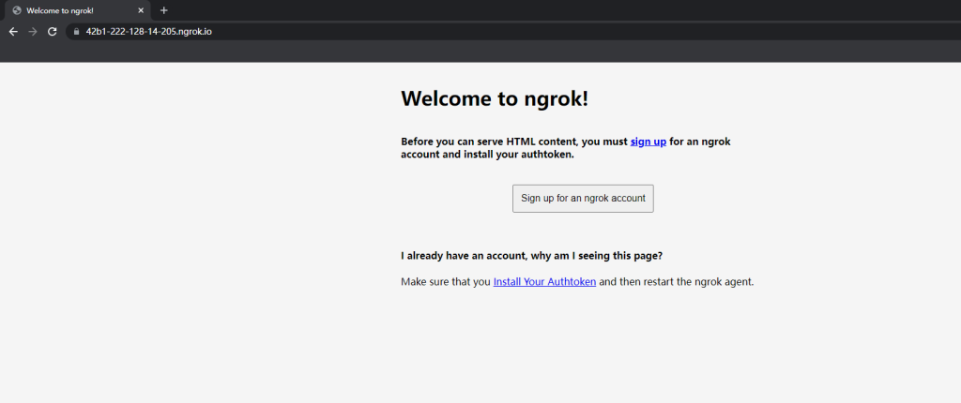This screenshot has height=403, width=961.
Task: Go forward with the browser forward arrow
Action: (x=33, y=31)
